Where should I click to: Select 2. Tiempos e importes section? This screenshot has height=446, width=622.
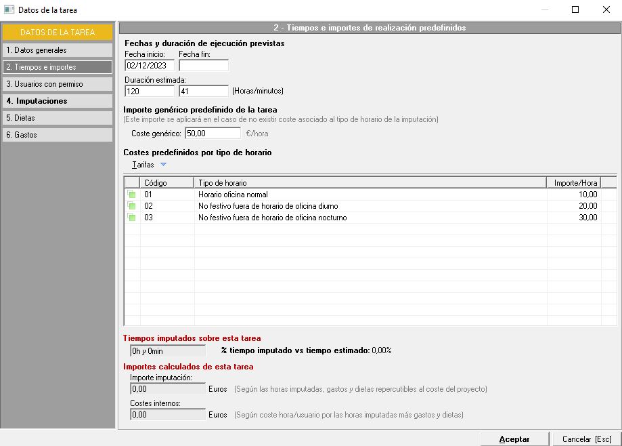tap(58, 67)
